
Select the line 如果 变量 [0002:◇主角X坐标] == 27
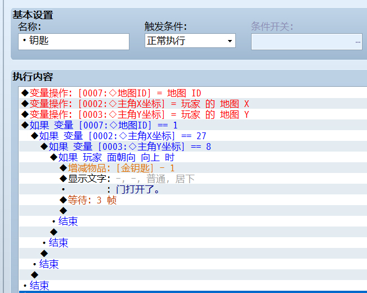193,136
